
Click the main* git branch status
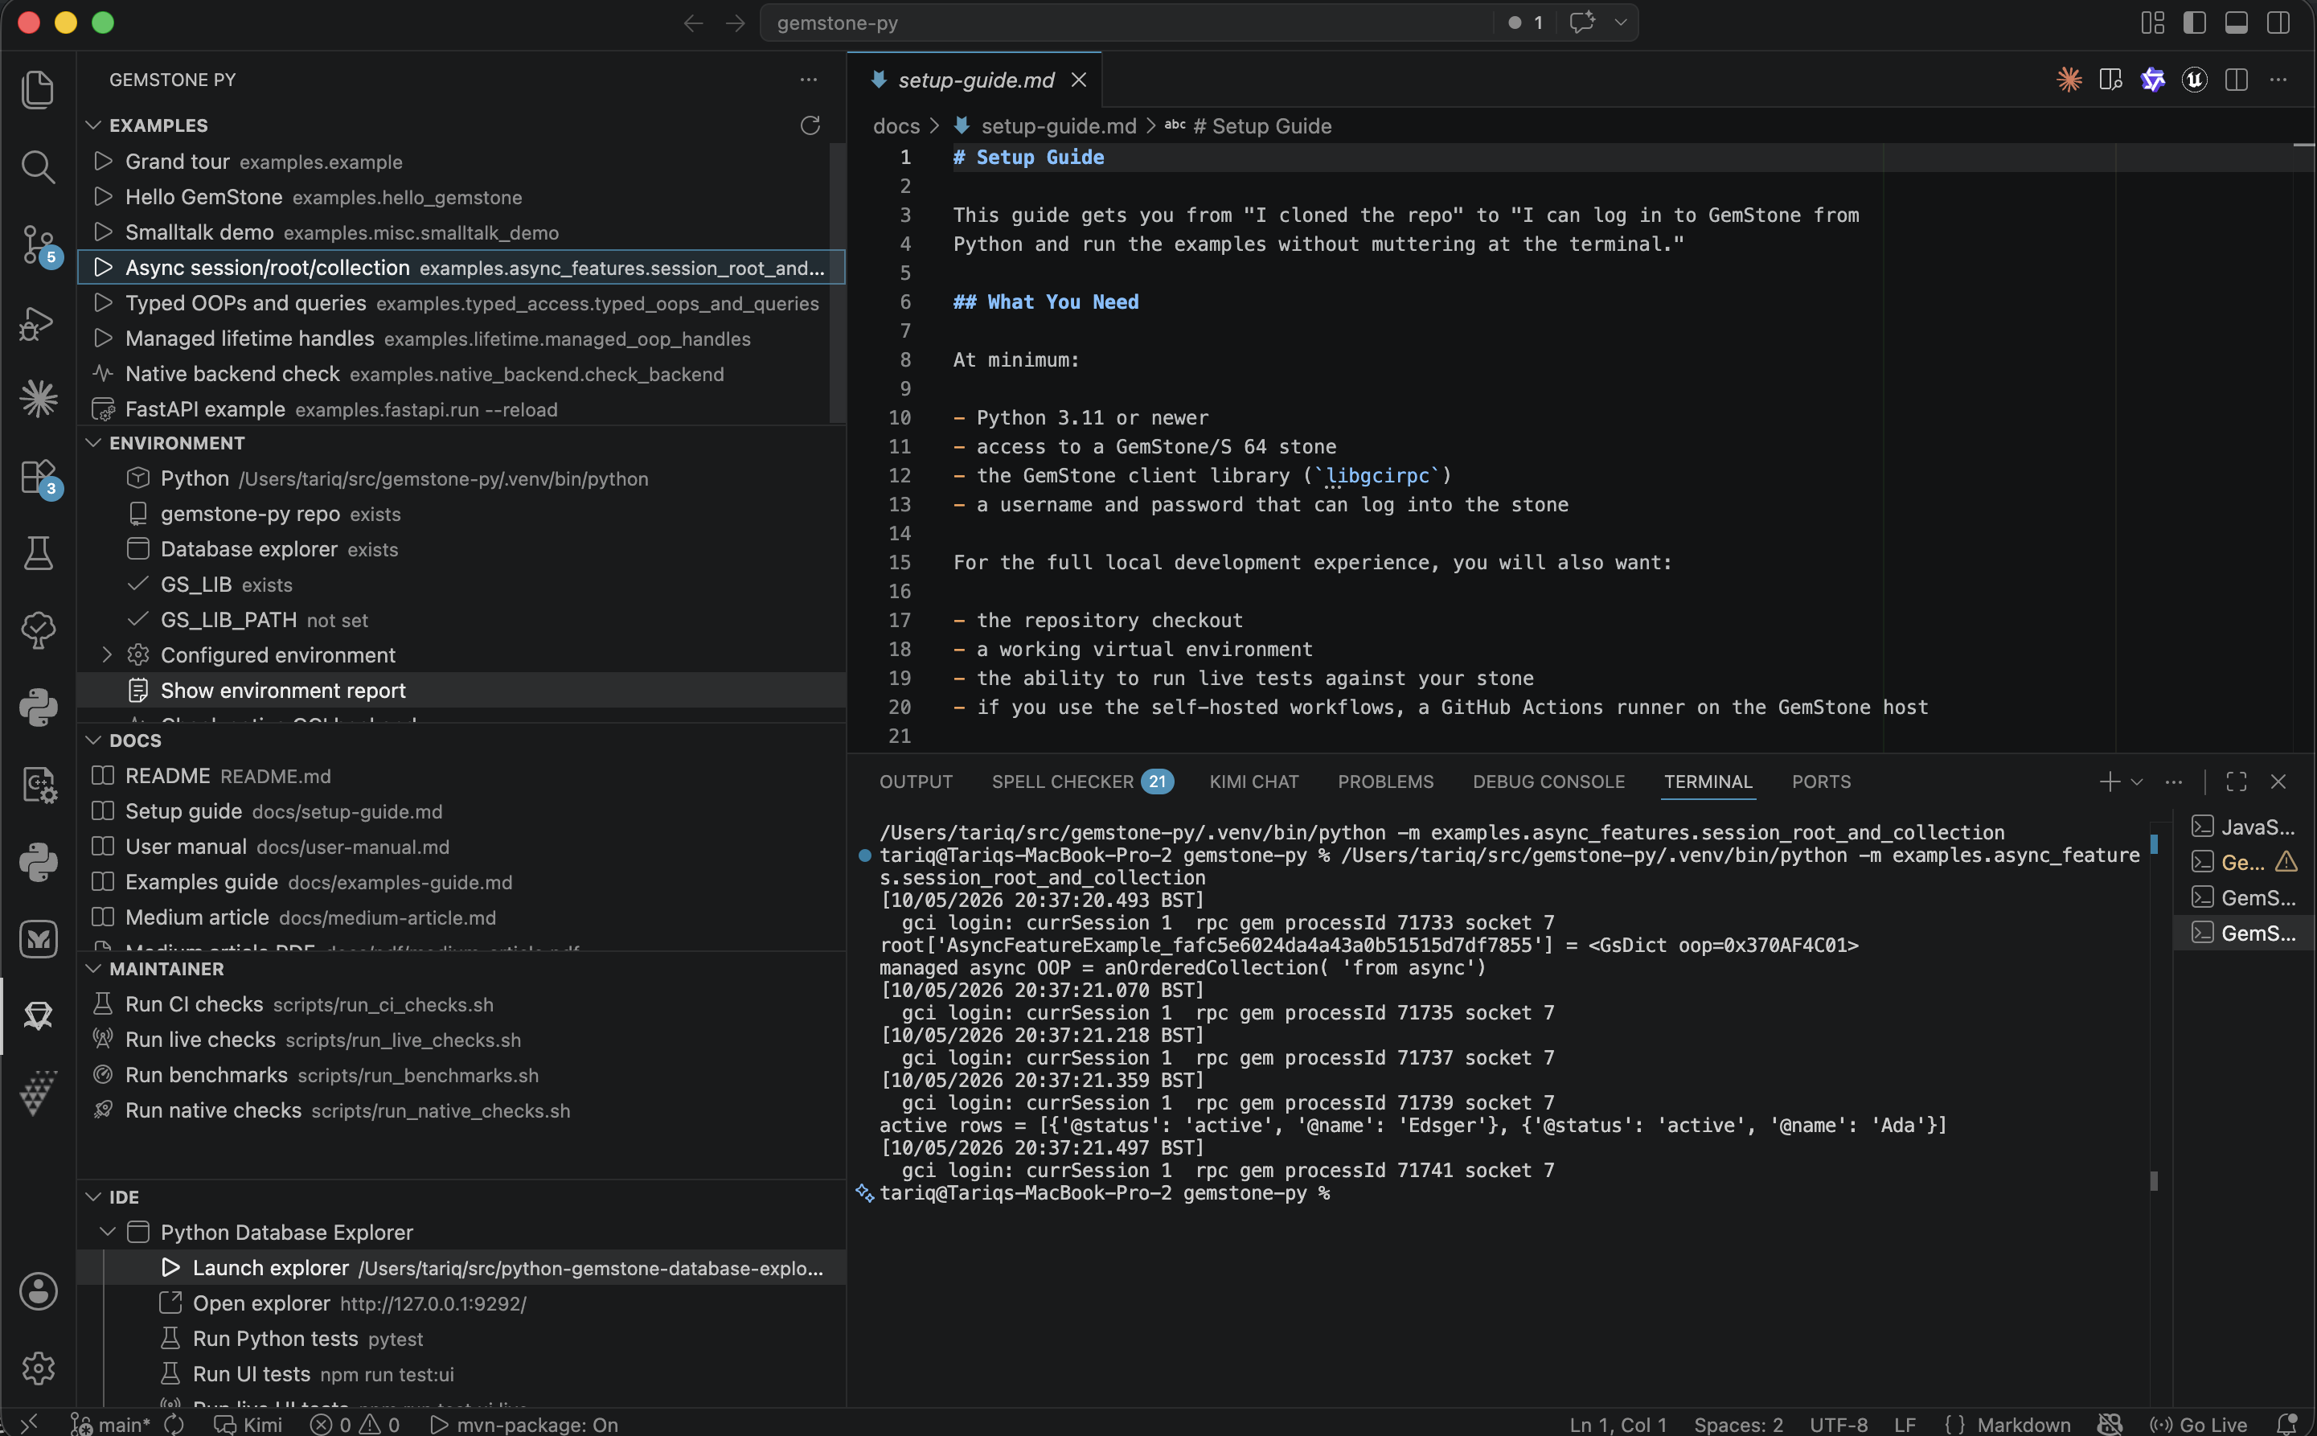(110, 1424)
